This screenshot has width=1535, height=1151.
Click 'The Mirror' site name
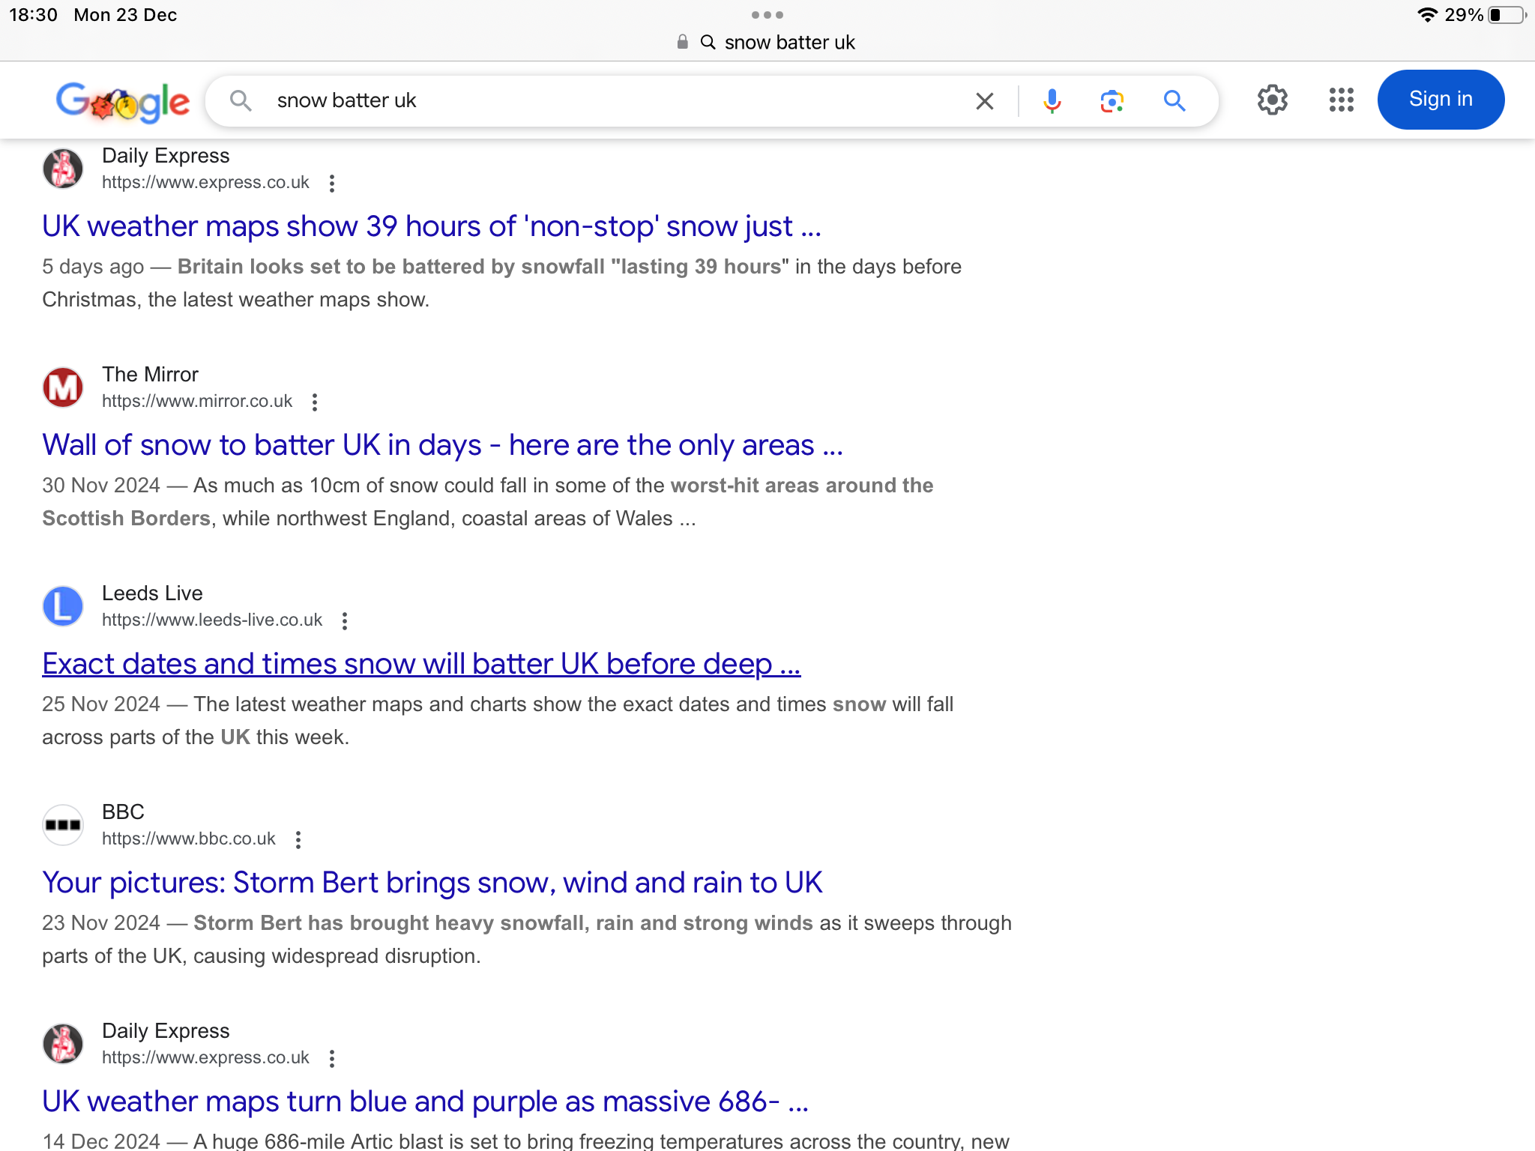[x=150, y=374]
